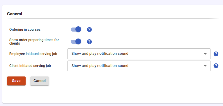This screenshot has width=223, height=106.
Task: Show help for Client initiated serving job
Action: tap(216, 66)
